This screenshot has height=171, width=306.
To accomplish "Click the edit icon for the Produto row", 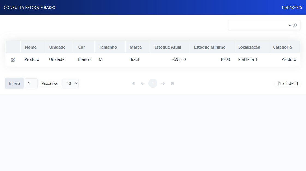I will [13, 60].
